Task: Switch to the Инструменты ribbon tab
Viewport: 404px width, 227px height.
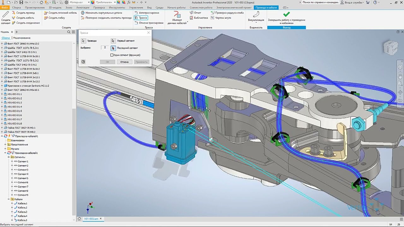Action: pos(117,7)
